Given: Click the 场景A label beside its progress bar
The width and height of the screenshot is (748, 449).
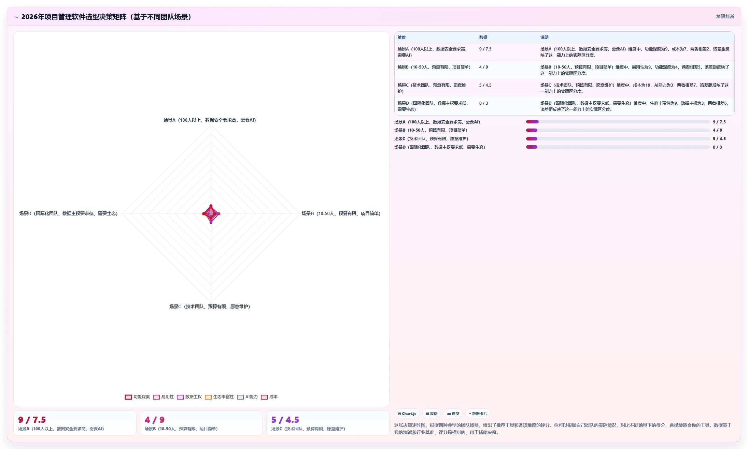Looking at the screenshot, I should coord(437,122).
